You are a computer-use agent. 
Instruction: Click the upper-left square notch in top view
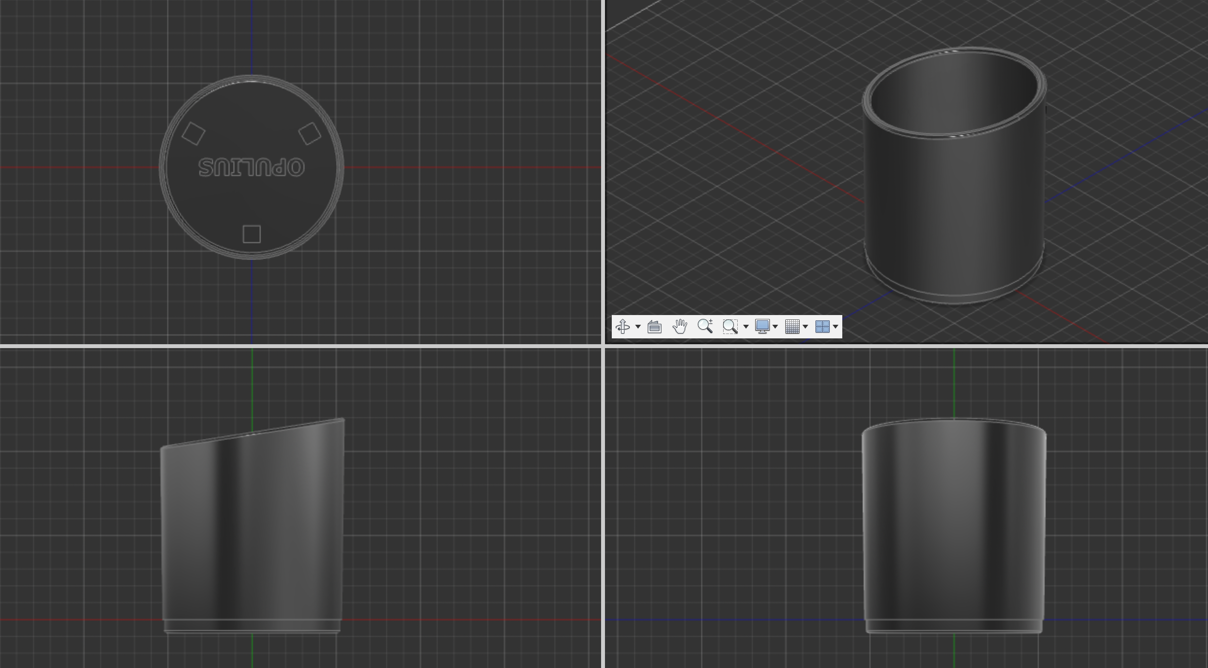[x=194, y=133]
